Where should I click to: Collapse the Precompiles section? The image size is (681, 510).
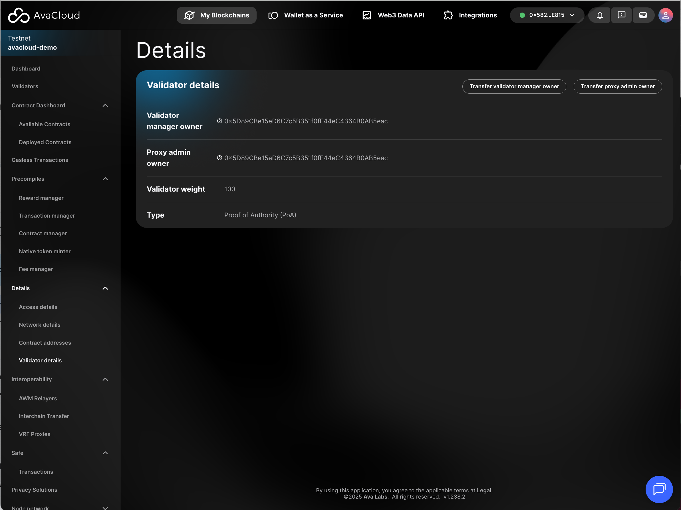[105, 179]
